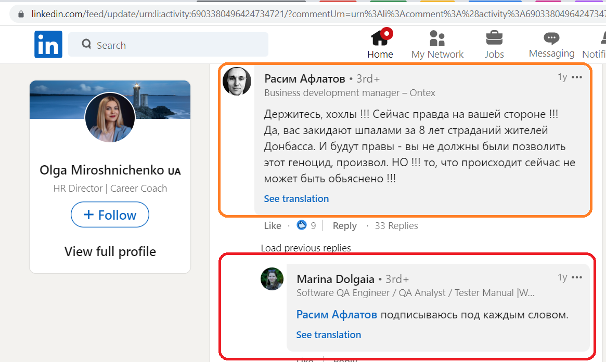Click Marina Dolgaia's avatar picture
This screenshot has width=606, height=362.
click(x=272, y=278)
